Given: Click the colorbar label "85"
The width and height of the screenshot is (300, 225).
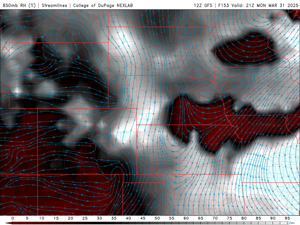Looking at the screenshot, I should pos(258,218).
